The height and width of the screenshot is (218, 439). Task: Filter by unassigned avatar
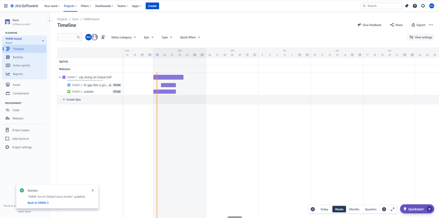click(x=94, y=37)
